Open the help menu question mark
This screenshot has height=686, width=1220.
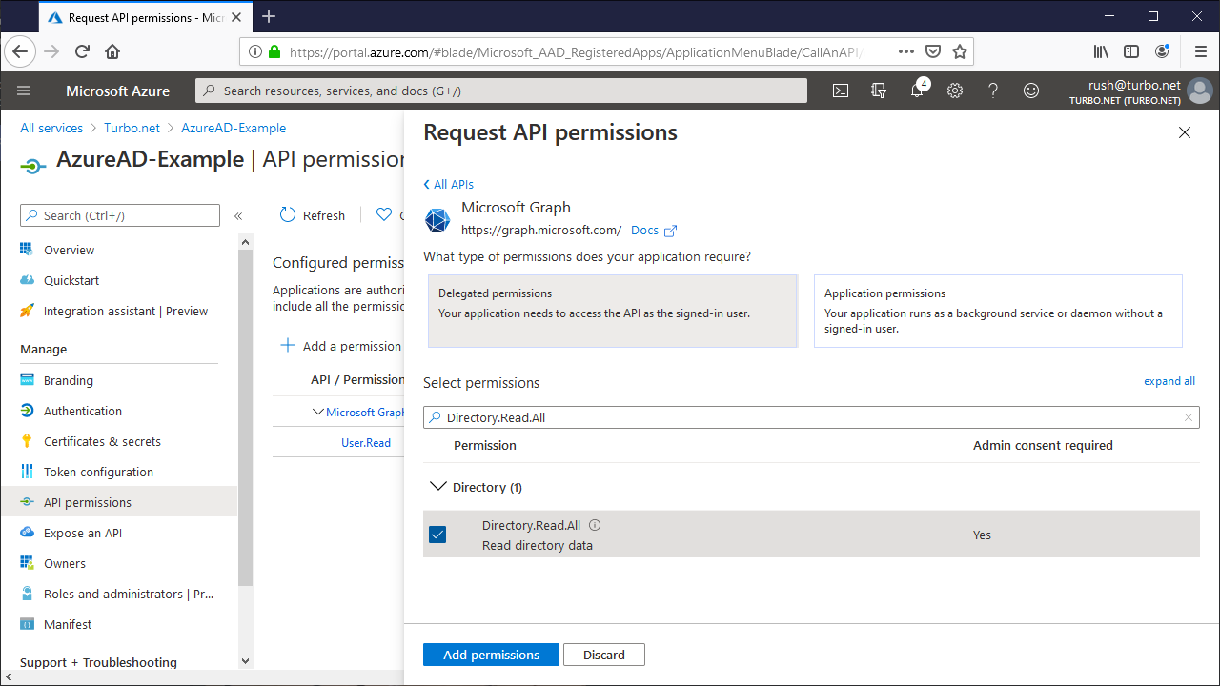click(992, 91)
